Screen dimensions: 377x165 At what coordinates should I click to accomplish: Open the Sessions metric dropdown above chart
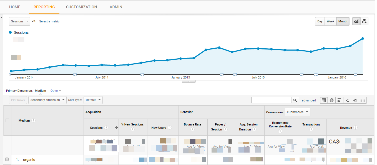19,21
